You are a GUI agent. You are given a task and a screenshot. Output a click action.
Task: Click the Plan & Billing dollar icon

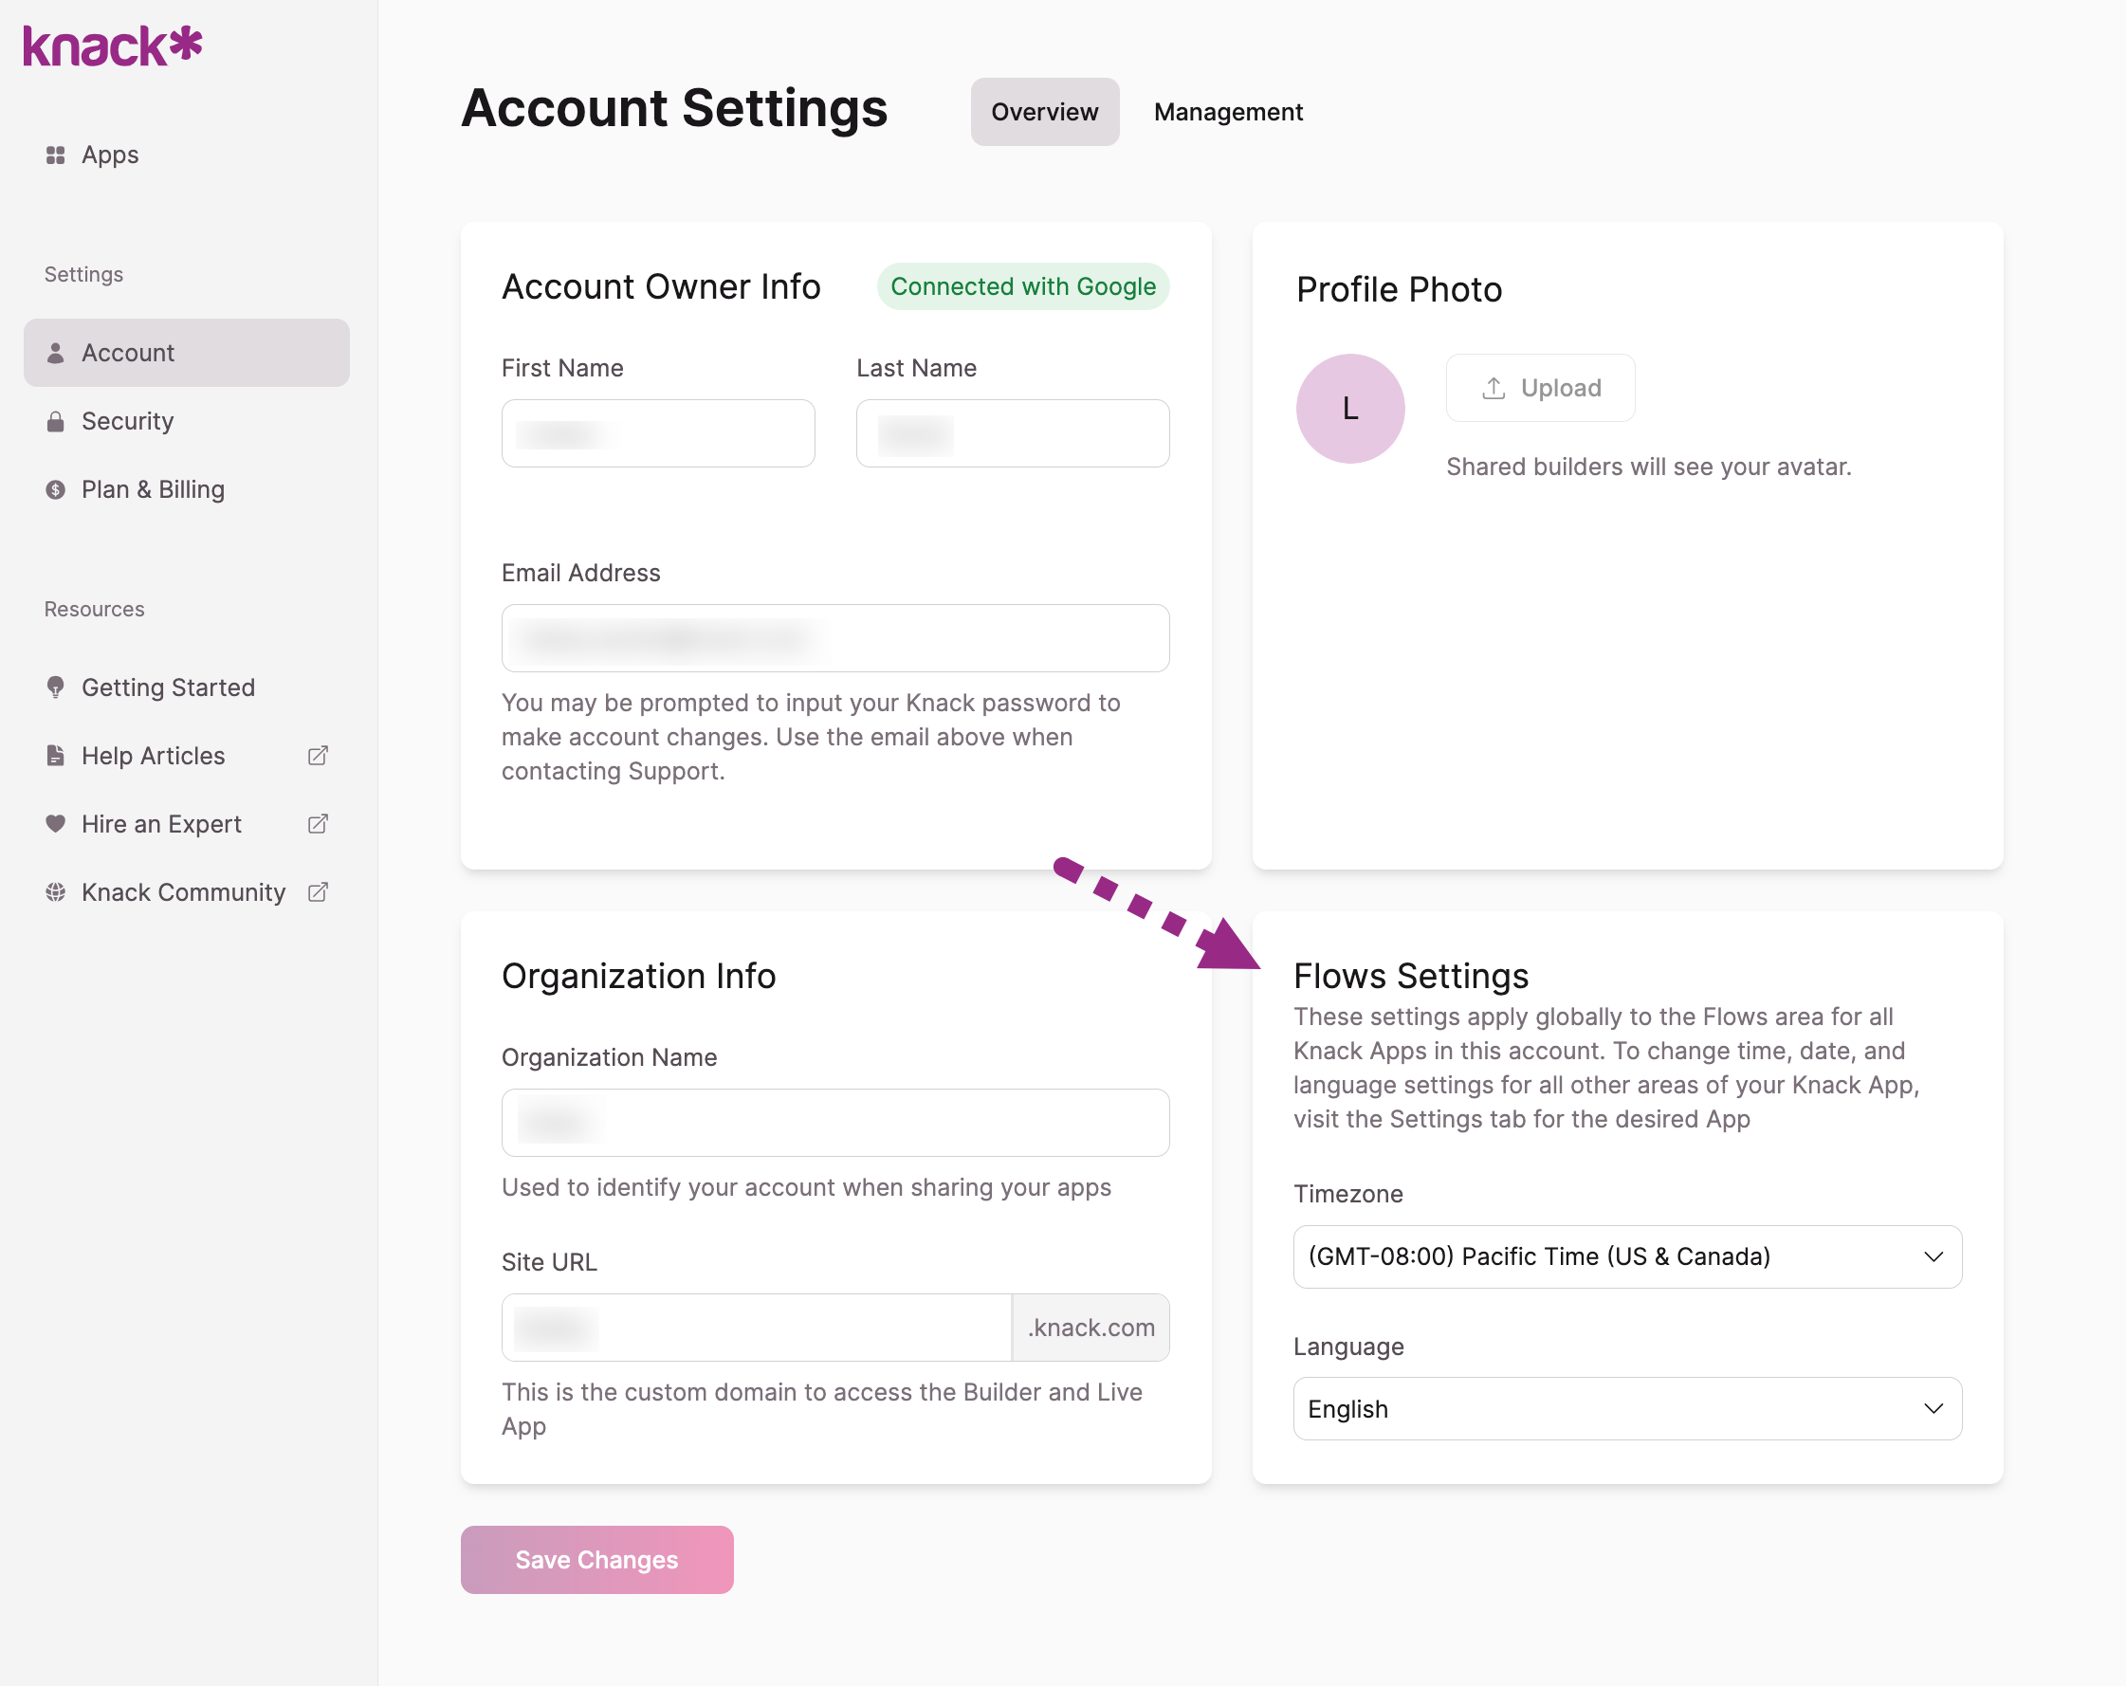tap(55, 490)
